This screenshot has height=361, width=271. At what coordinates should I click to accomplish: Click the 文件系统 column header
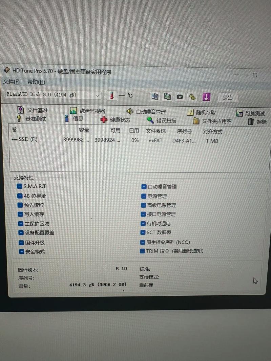click(x=156, y=131)
